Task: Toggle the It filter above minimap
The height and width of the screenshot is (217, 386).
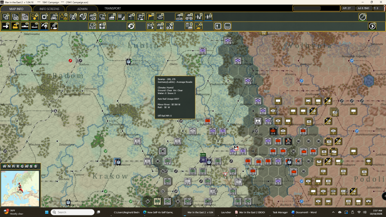Action: (x=31, y=166)
